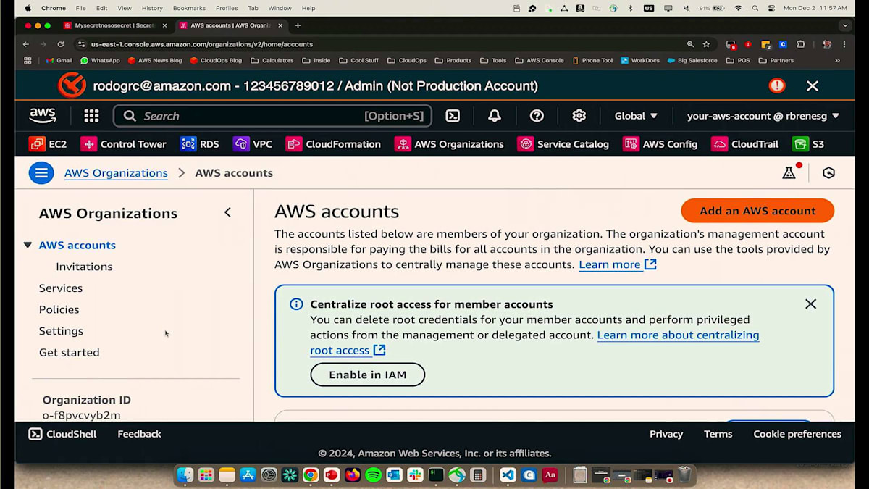
Task: Open RDS shortcut in favorites bar
Action: [x=200, y=144]
